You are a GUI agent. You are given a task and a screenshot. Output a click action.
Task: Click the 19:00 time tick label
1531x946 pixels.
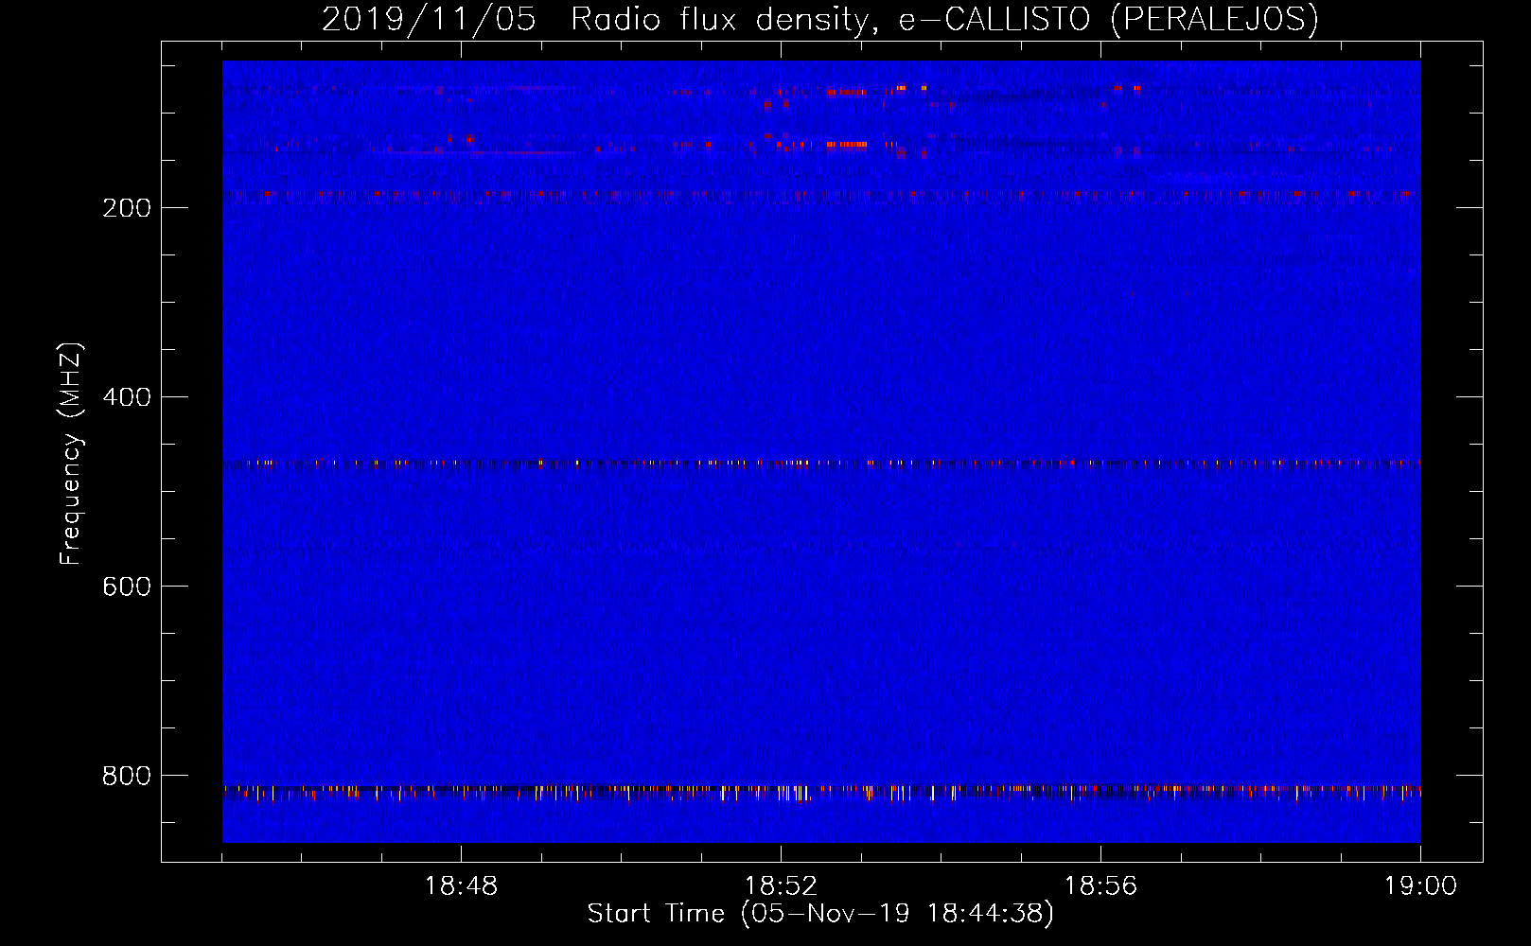pos(1420,886)
